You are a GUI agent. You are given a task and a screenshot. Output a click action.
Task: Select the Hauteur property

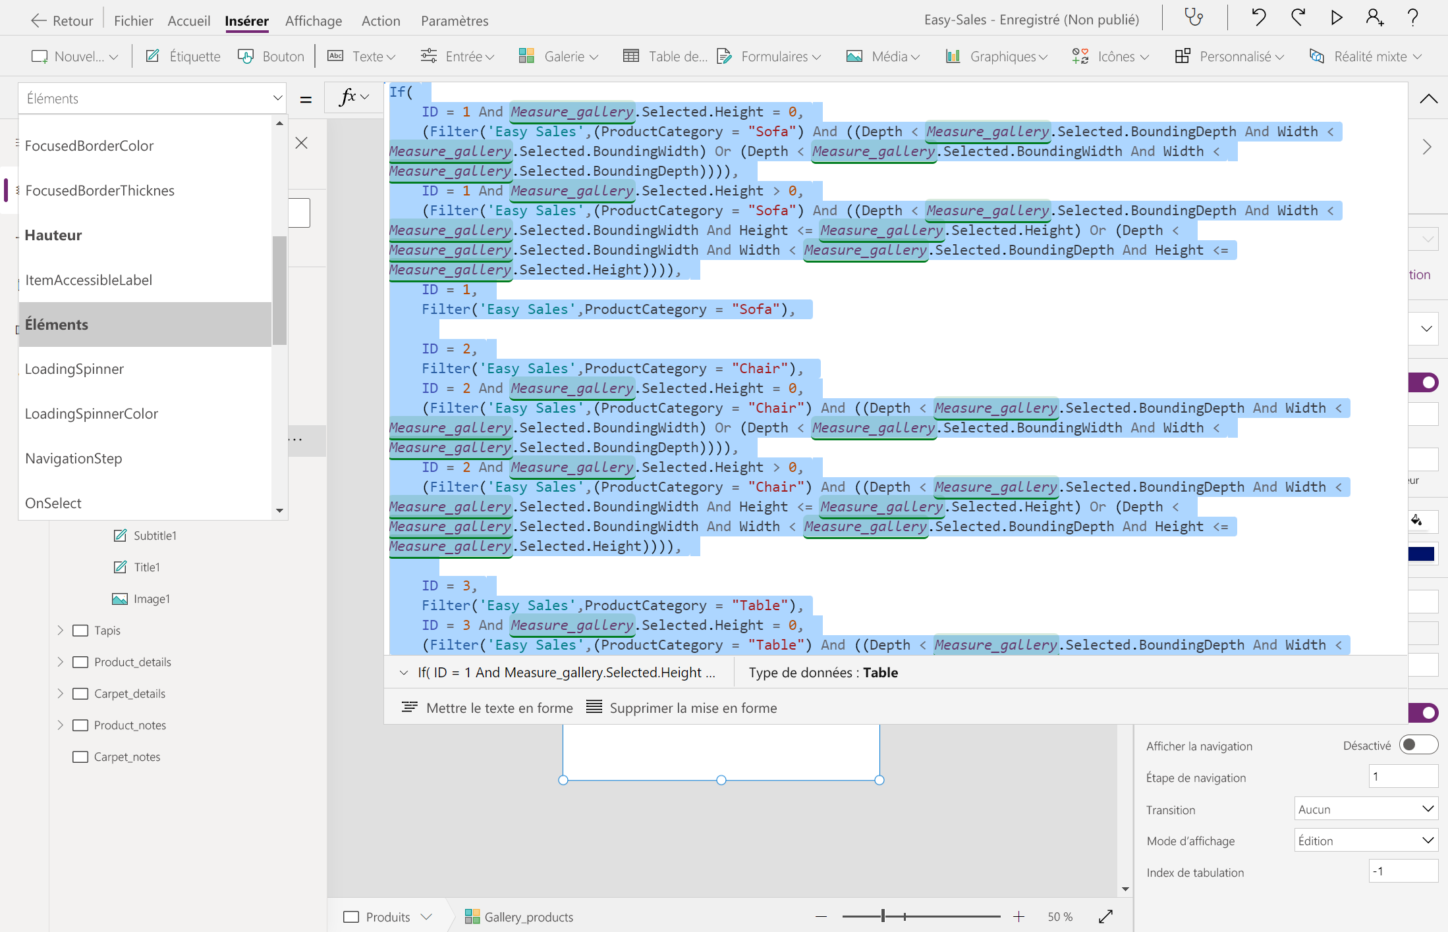145,235
